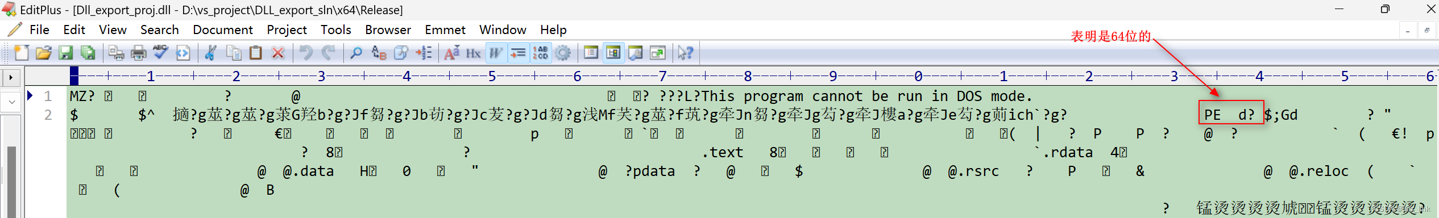This screenshot has width=1439, height=218.
Task: Save the file with the floppy disk icon
Action: [x=66, y=53]
